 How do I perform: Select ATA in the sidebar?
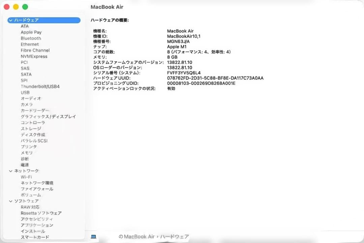tap(25, 26)
